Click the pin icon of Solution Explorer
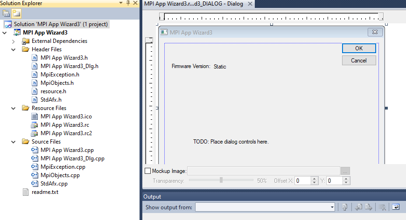The height and width of the screenshot is (220, 406). pos(128,3)
